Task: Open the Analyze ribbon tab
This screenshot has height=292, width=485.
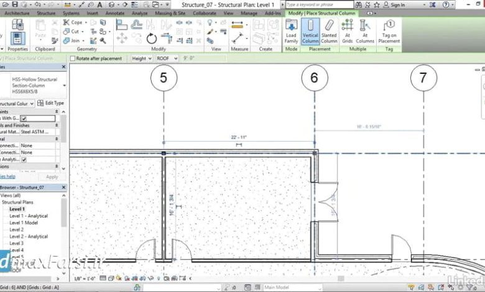Action: (139, 13)
